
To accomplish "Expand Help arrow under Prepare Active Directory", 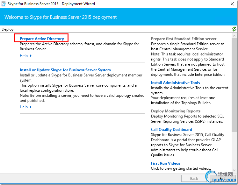I will [31, 56].
